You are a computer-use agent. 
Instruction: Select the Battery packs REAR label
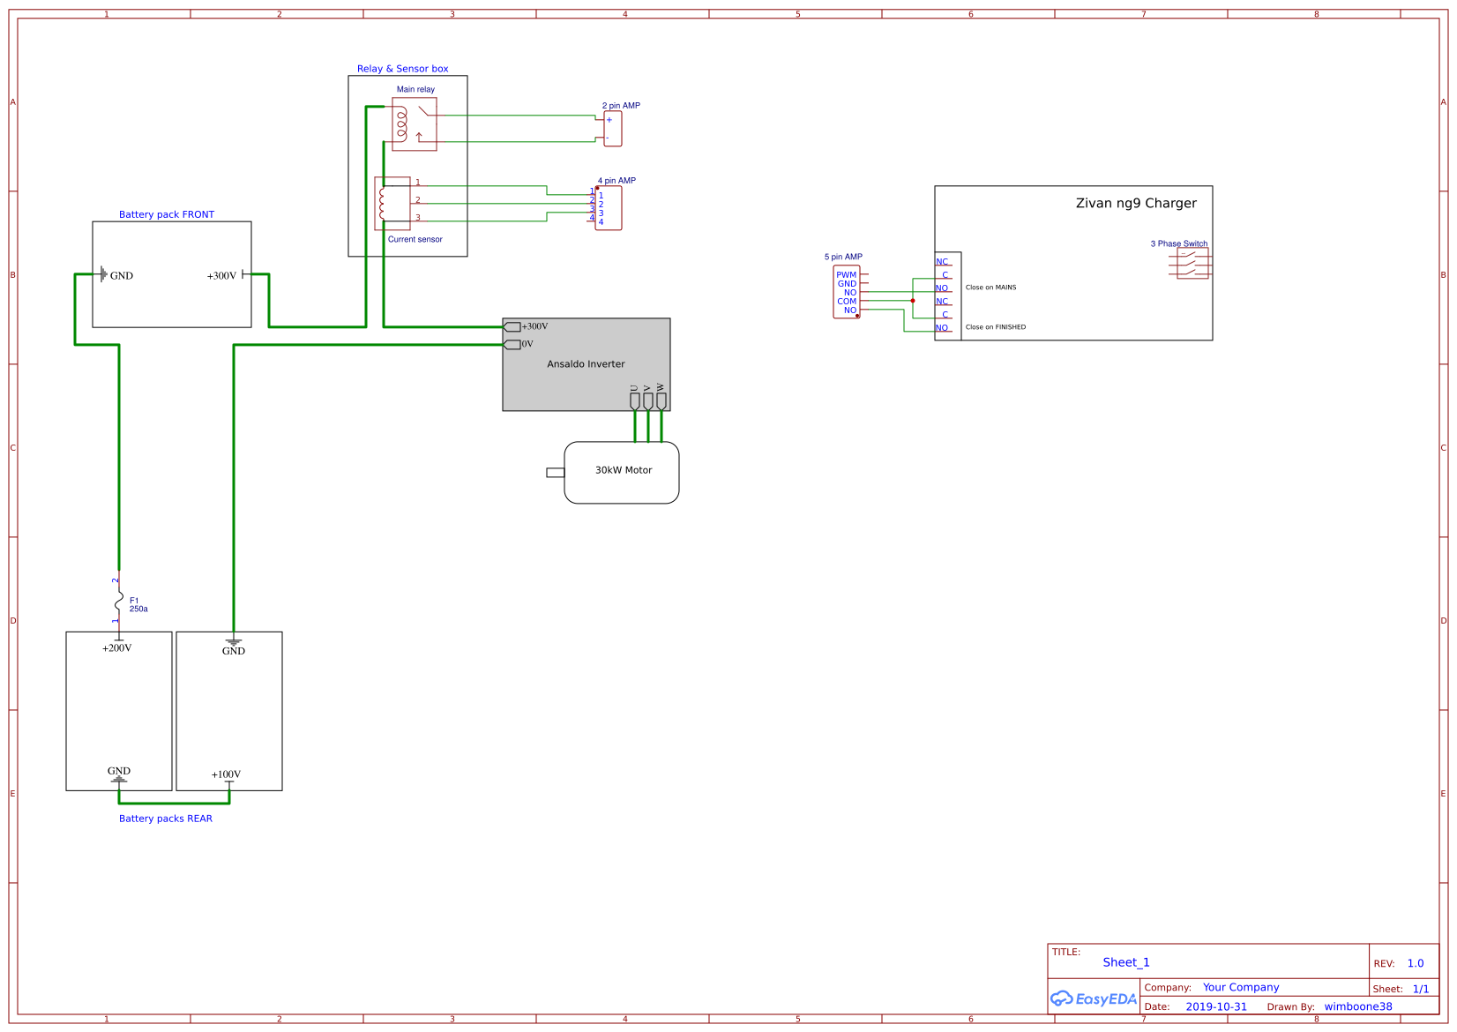166,818
